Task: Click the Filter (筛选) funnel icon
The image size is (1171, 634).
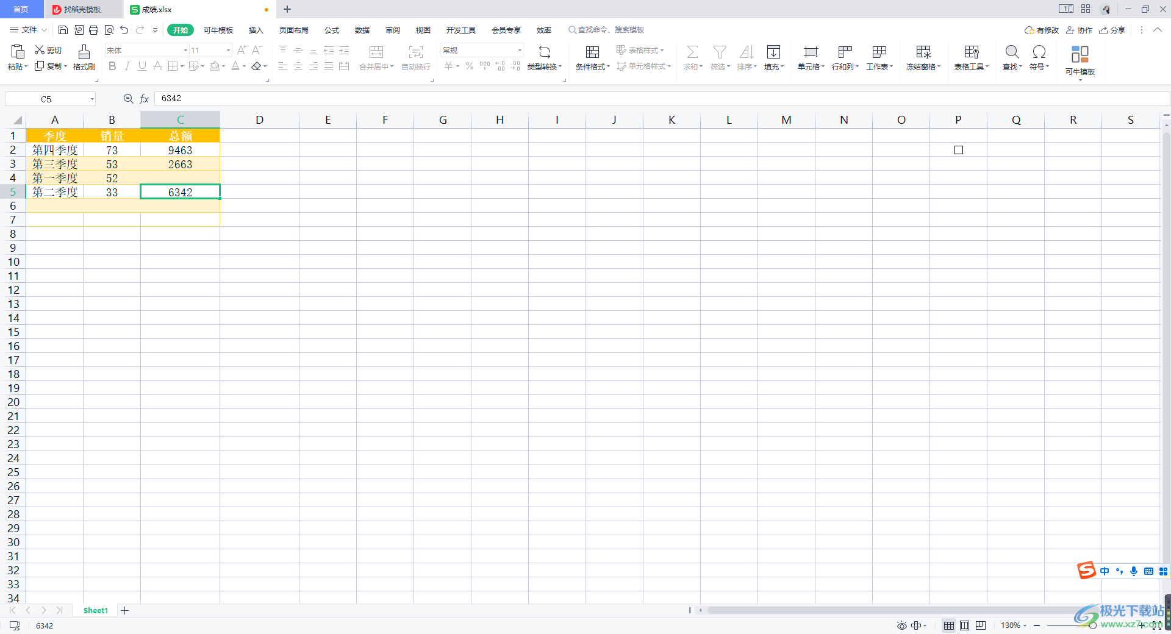Action: tap(720, 52)
